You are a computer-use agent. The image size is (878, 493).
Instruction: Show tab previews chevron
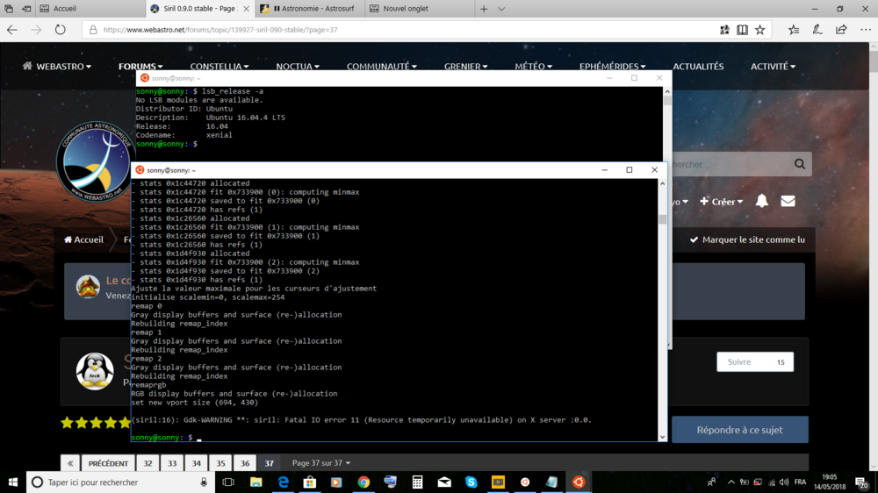click(501, 9)
